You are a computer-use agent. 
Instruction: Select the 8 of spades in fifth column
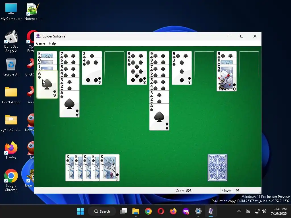click(x=137, y=71)
